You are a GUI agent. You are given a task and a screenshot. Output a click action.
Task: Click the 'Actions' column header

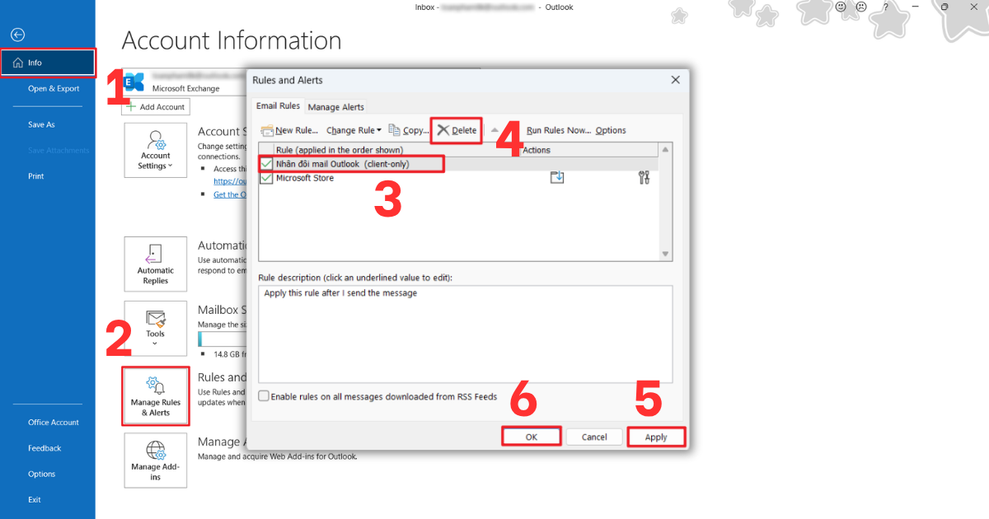click(x=537, y=150)
